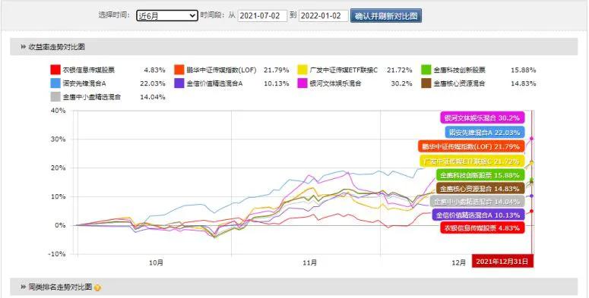589x298 pixels.
Task: Click the -10% label on the y-axis
Action: (x=56, y=254)
